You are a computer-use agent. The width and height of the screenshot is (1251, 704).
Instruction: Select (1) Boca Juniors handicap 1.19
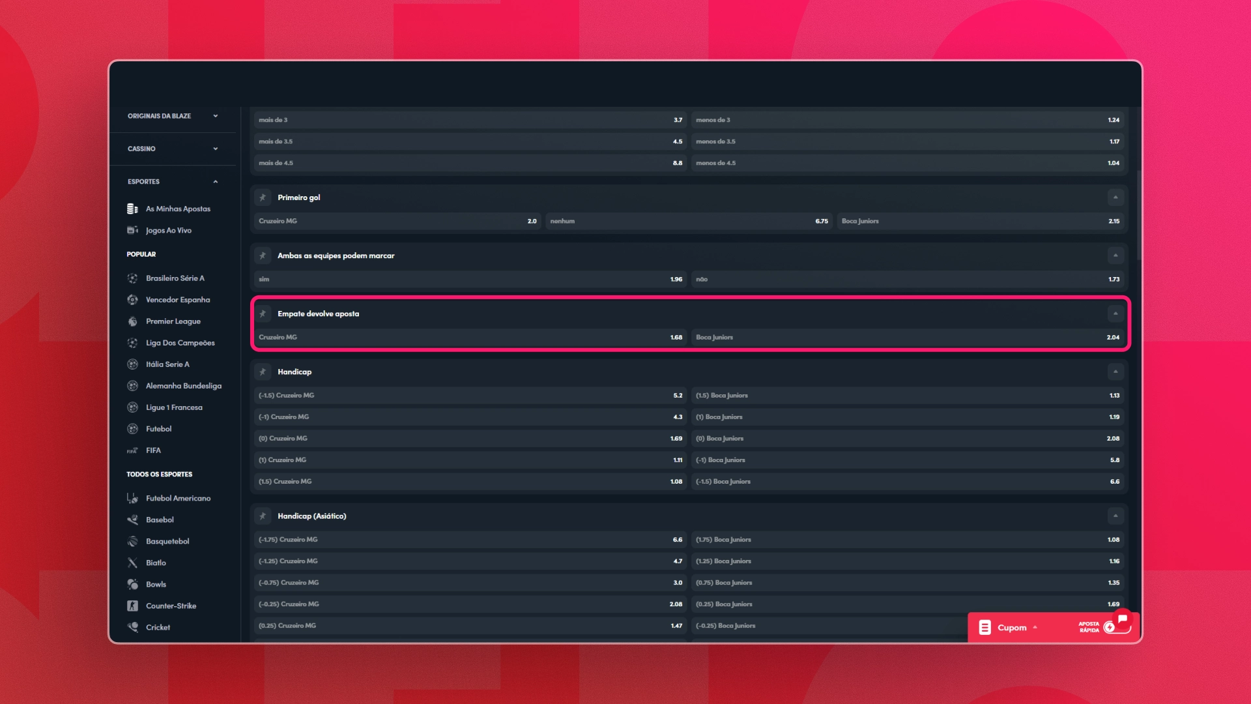point(908,417)
